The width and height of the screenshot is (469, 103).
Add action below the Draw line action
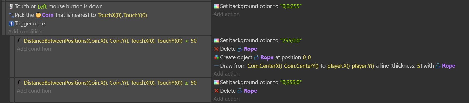tap(227, 74)
